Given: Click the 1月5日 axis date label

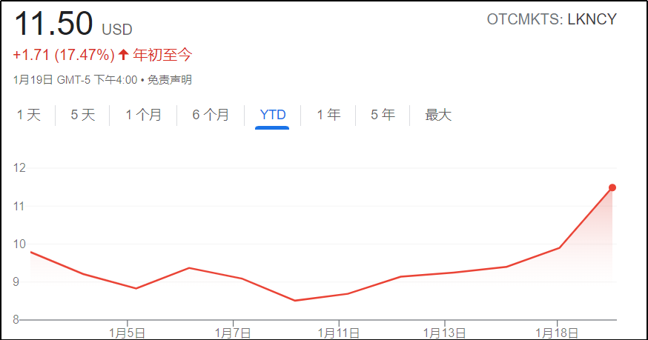Looking at the screenshot, I should (x=128, y=330).
